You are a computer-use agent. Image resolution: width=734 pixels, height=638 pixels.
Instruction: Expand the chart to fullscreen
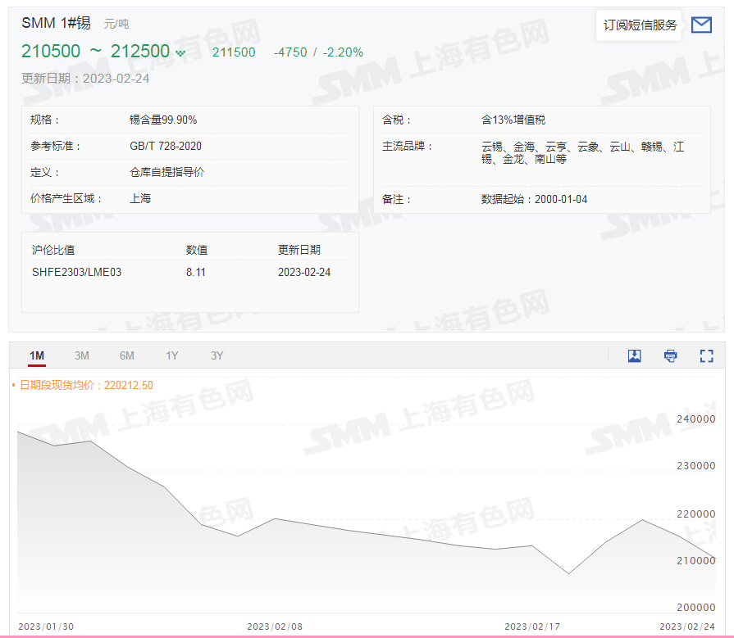click(x=707, y=355)
